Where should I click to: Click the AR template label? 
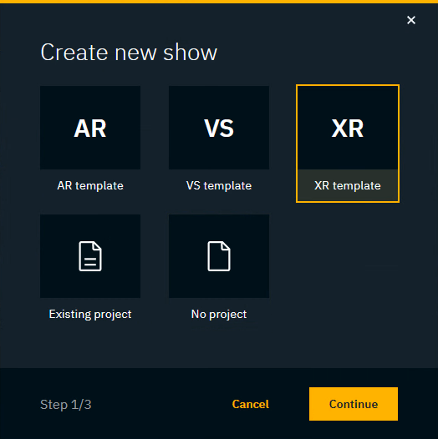coord(90,185)
